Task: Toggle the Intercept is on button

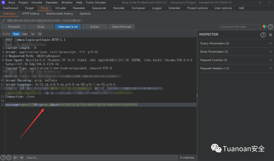Action: click(68, 27)
